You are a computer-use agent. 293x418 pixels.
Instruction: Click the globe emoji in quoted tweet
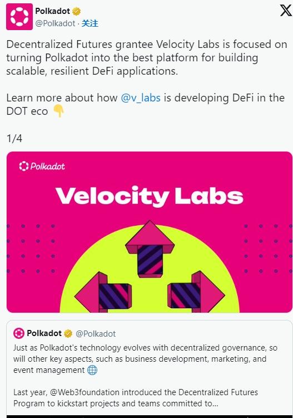[x=92, y=370]
